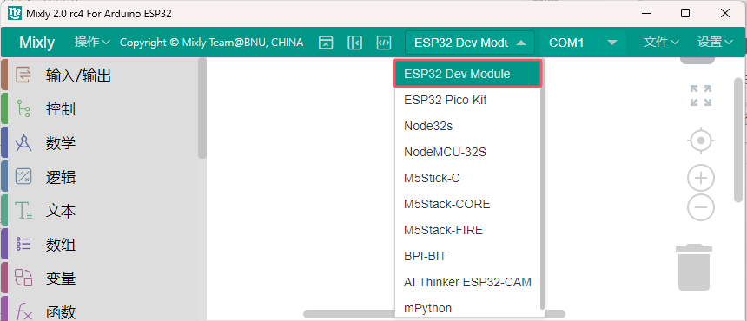747x321 pixels.
Task: Select BPI-BIT from board list
Action: click(467, 256)
